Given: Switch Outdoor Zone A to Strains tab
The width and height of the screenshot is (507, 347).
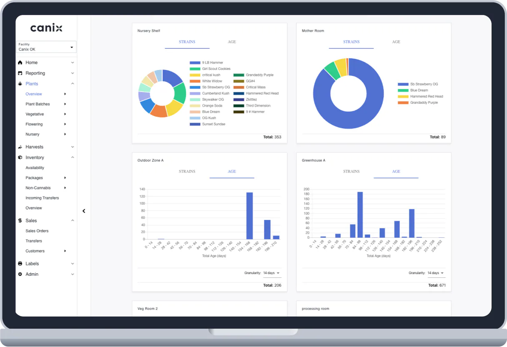Looking at the screenshot, I should 187,172.
